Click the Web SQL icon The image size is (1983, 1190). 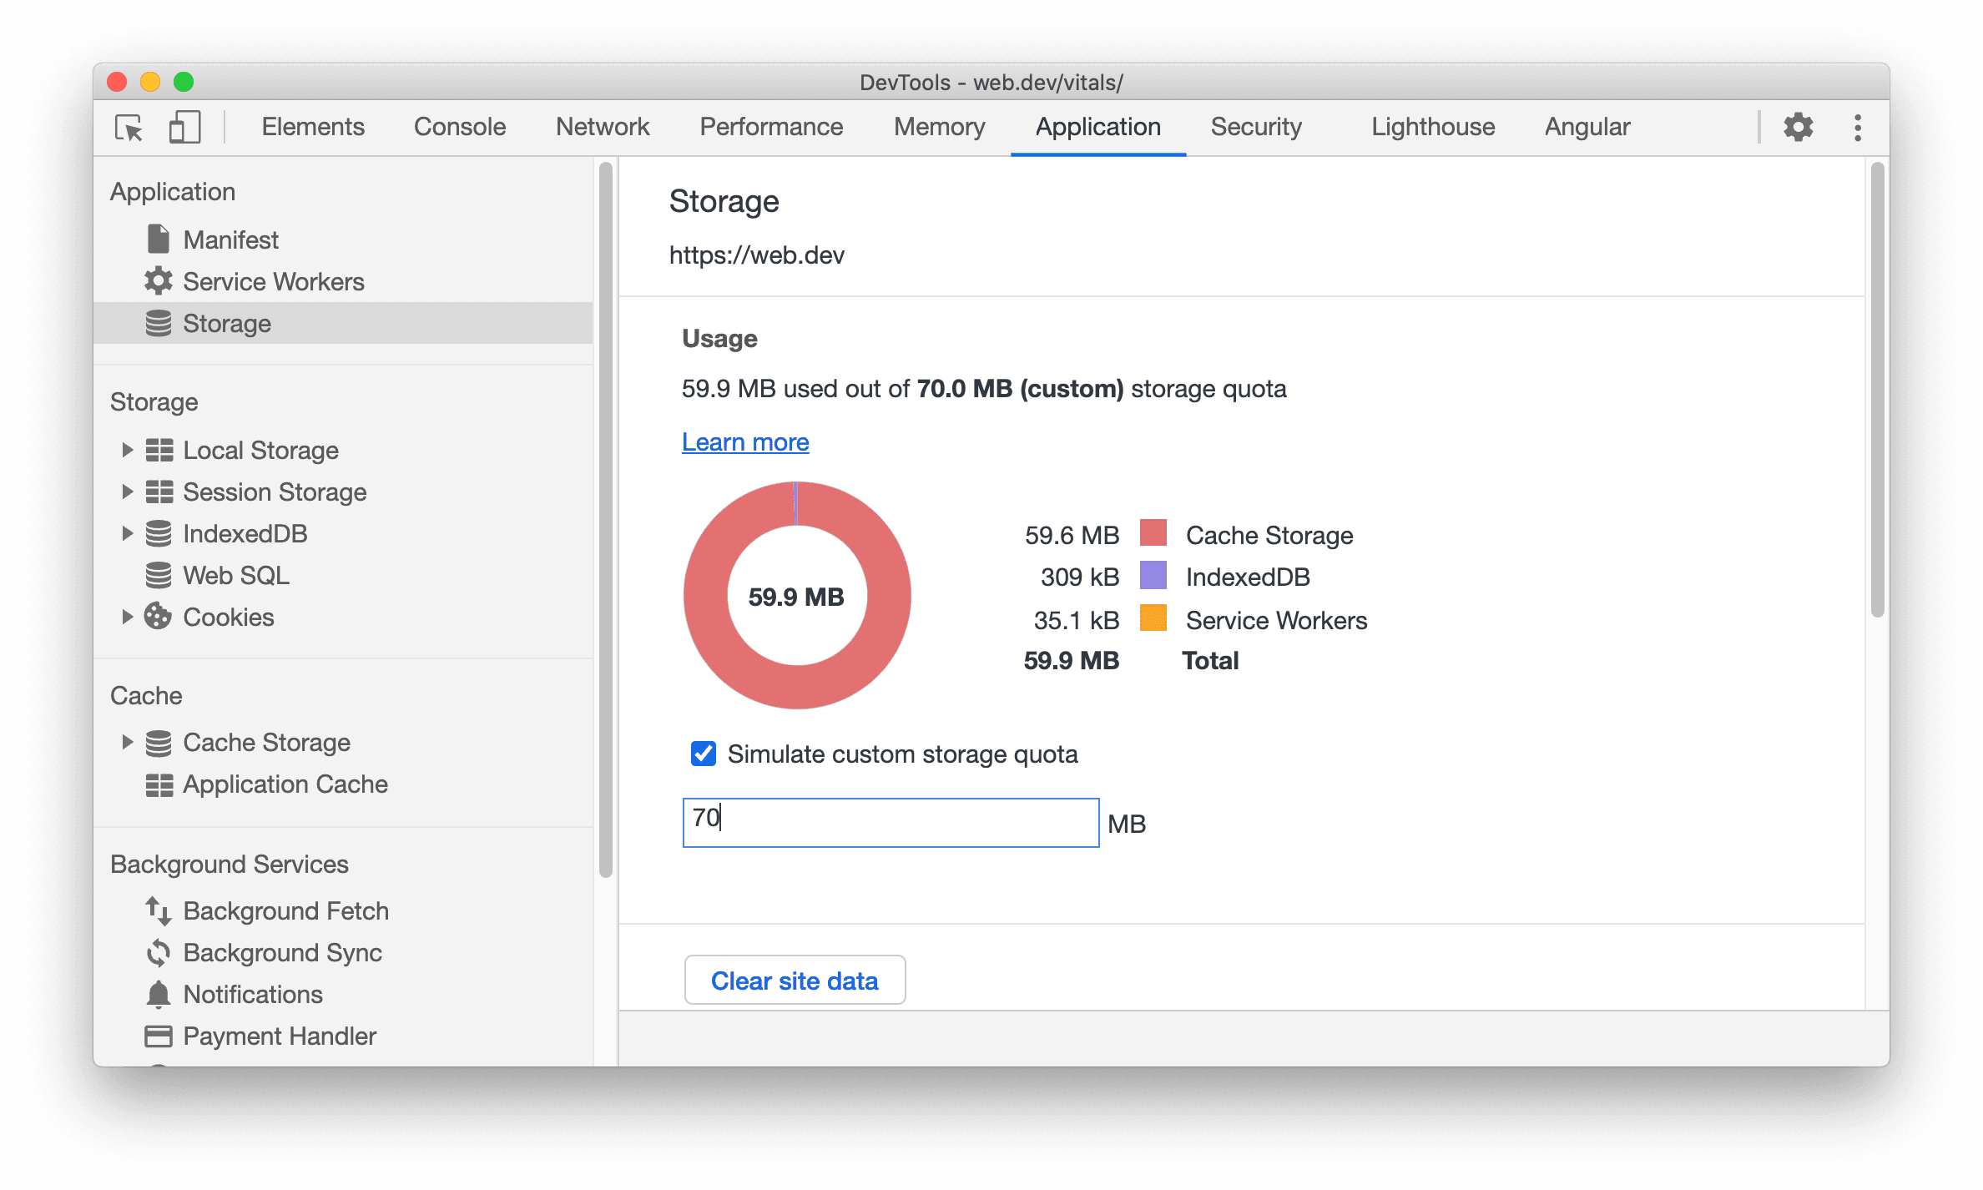[x=159, y=574]
